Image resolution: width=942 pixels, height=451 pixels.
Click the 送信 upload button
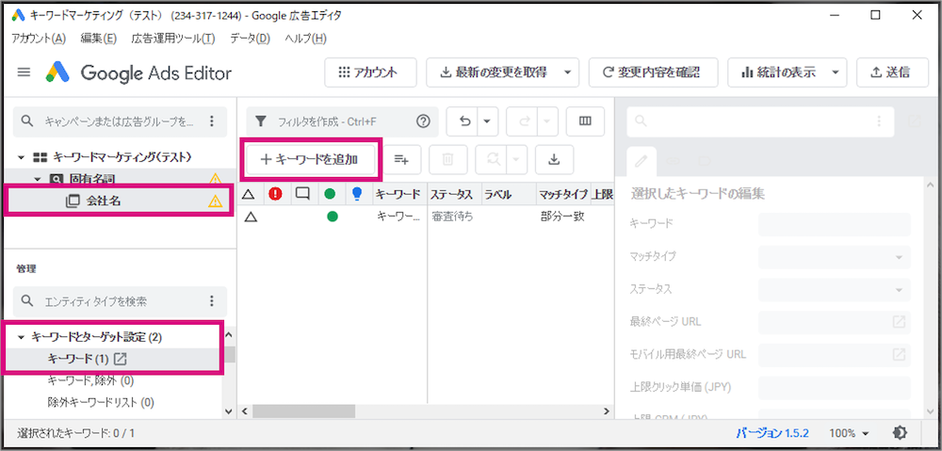[893, 72]
